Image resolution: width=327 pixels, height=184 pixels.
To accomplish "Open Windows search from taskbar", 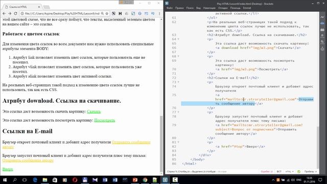I will click(15, 180).
